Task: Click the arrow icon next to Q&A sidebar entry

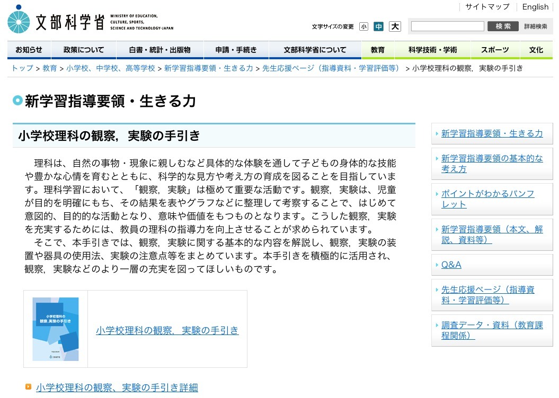Action: click(x=436, y=265)
